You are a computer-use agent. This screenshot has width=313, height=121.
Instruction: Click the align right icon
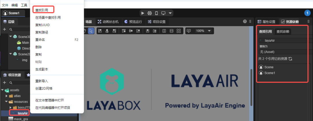(114, 31)
